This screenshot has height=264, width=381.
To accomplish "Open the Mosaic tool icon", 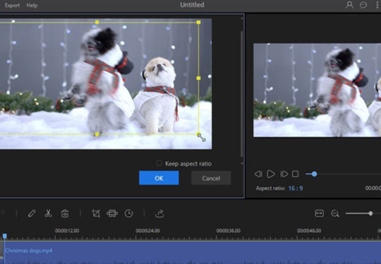I will coord(112,213).
